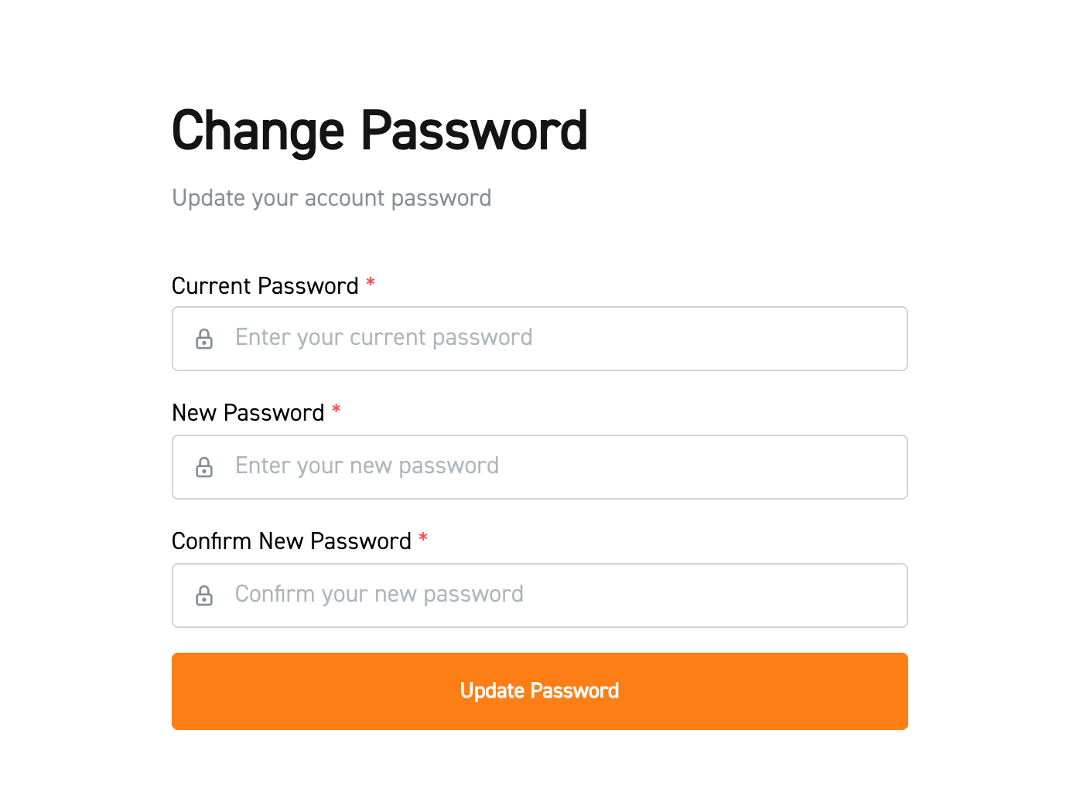This screenshot has width=1083, height=812.
Task: Click into the Current Password input field
Action: coord(540,338)
